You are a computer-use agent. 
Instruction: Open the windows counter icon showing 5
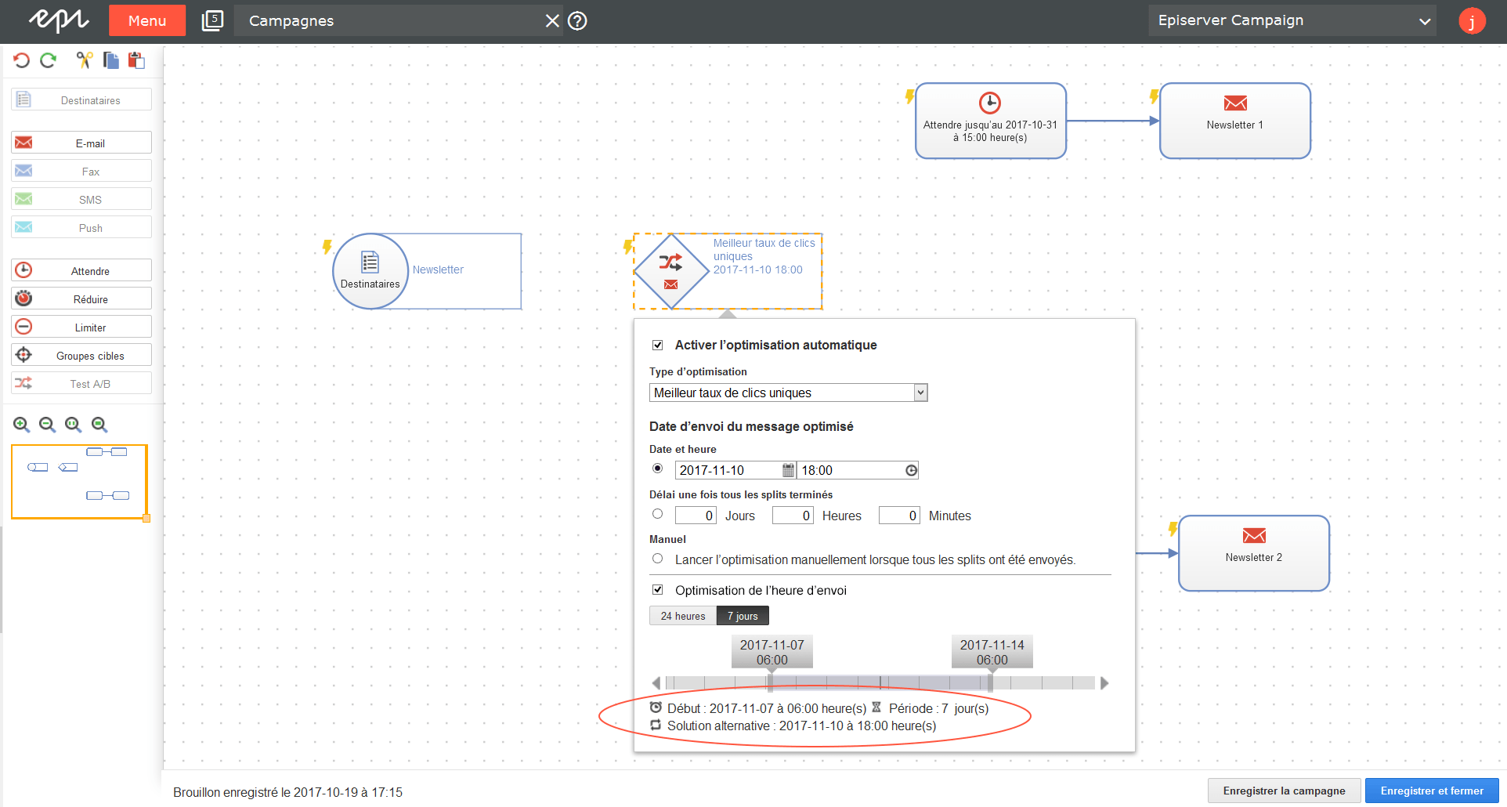click(212, 20)
